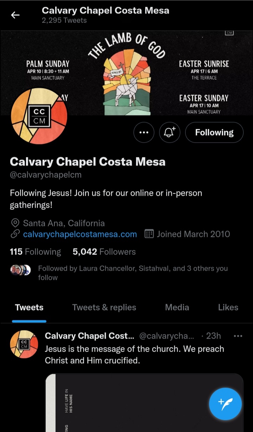Open the followers-you-know avatars
The image size is (253, 432).
(21, 270)
